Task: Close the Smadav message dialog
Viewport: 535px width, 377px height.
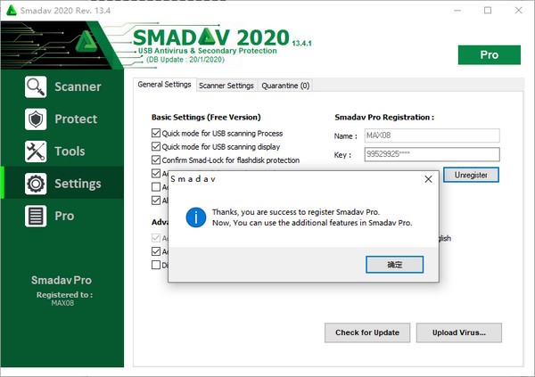Action: 428,179
